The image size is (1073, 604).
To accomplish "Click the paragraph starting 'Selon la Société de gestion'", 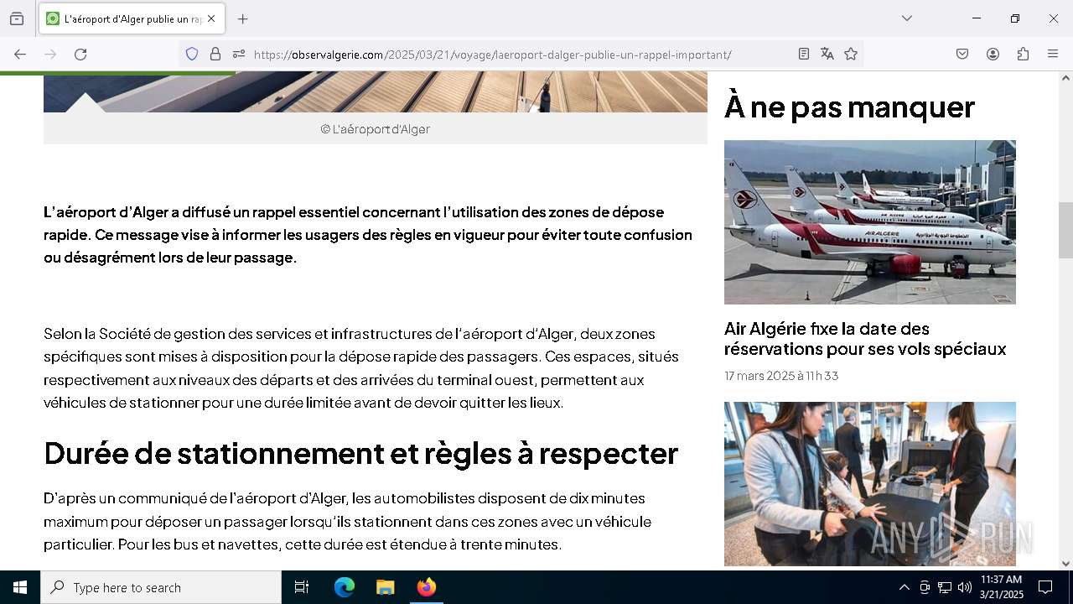I will click(361, 368).
